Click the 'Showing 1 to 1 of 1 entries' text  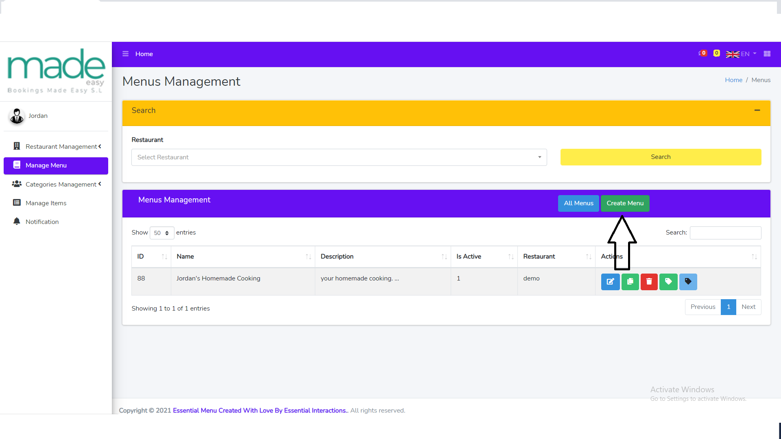(171, 309)
